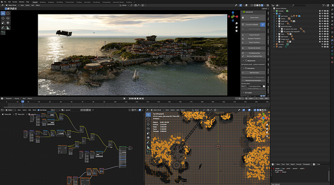Open the Modifier properties wrench tab
334x185 pixels.
[332, 40]
